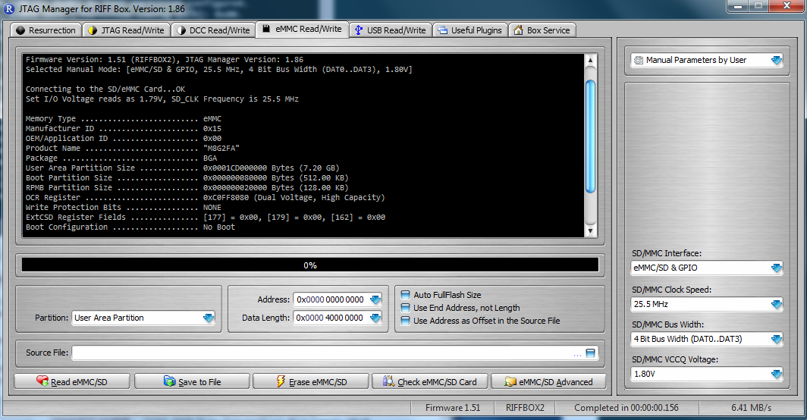Click the 6.41 MB/s status text

pos(751,408)
